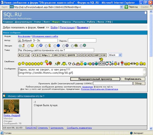The width and height of the screenshot is (153, 135).
Task: Click the Пароль password input field
Action: (x=82, y=40)
